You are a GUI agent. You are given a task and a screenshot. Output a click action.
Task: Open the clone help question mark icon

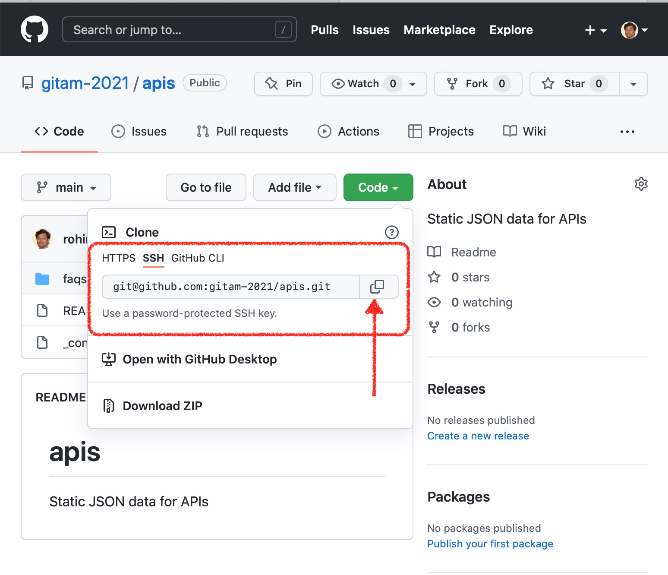point(391,232)
